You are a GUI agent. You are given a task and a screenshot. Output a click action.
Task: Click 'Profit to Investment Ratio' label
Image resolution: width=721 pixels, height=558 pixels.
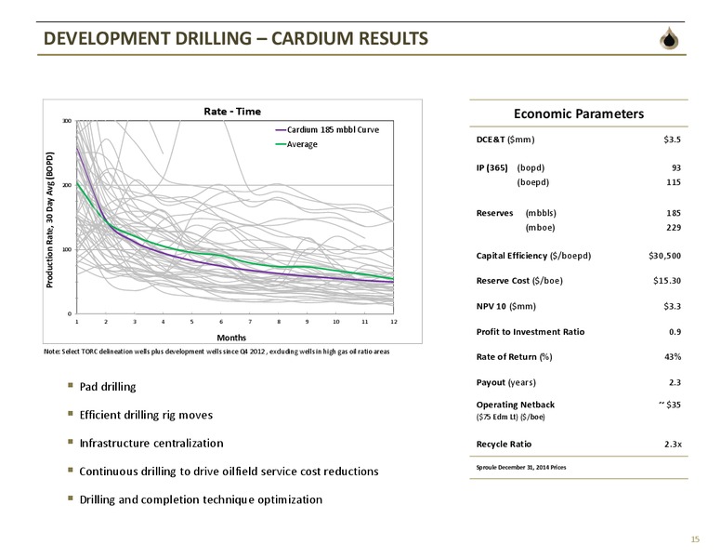pyautogui.click(x=531, y=331)
